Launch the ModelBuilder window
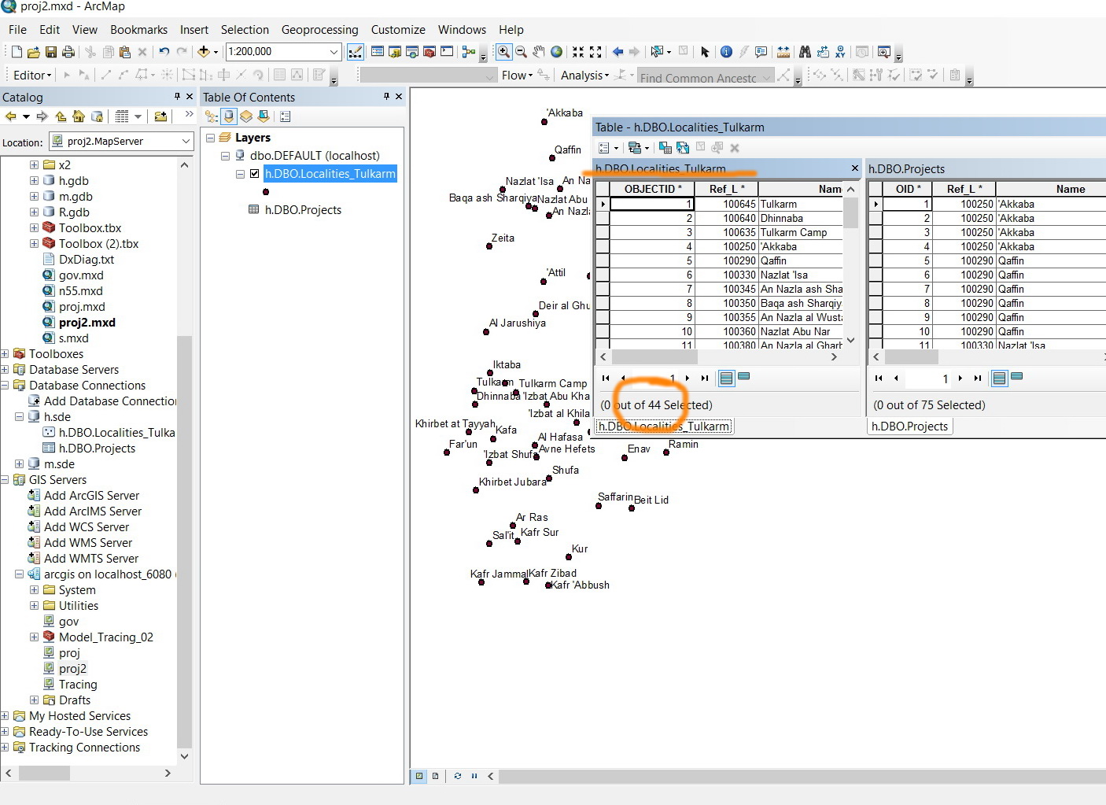 pyautogui.click(x=469, y=52)
